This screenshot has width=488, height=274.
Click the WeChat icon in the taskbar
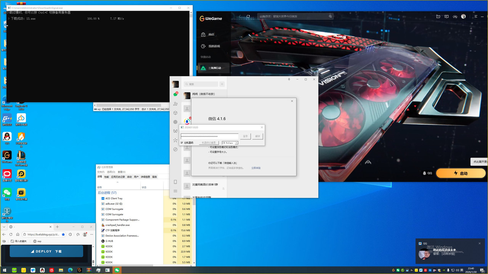(x=117, y=270)
